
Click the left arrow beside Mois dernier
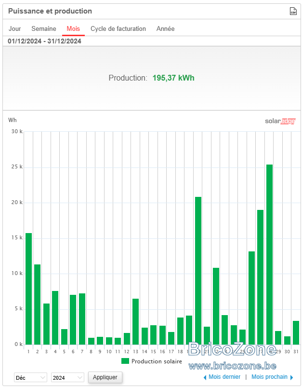pos(205,377)
